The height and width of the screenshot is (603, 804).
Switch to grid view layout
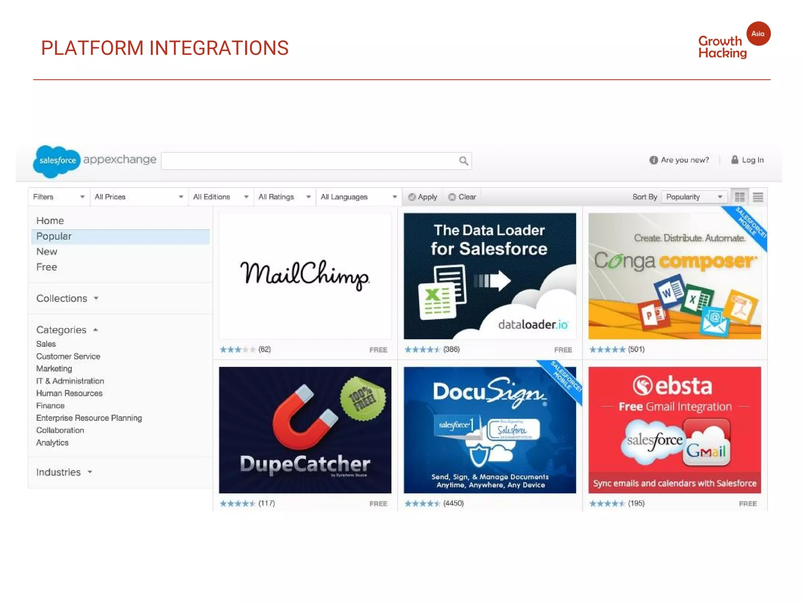(740, 197)
